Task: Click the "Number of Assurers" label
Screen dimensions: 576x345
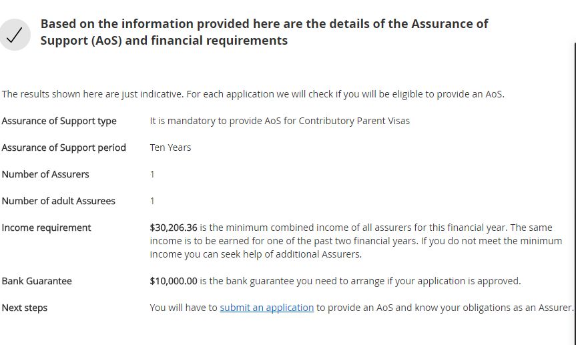Action: [x=45, y=174]
